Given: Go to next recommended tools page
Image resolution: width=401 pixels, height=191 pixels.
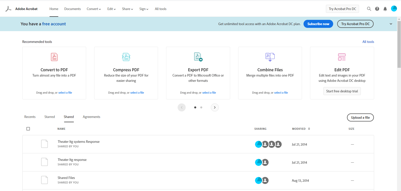Looking at the screenshot, I should click(215, 107).
